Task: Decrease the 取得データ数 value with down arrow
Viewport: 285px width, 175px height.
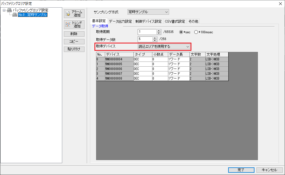Action: coord(155,41)
